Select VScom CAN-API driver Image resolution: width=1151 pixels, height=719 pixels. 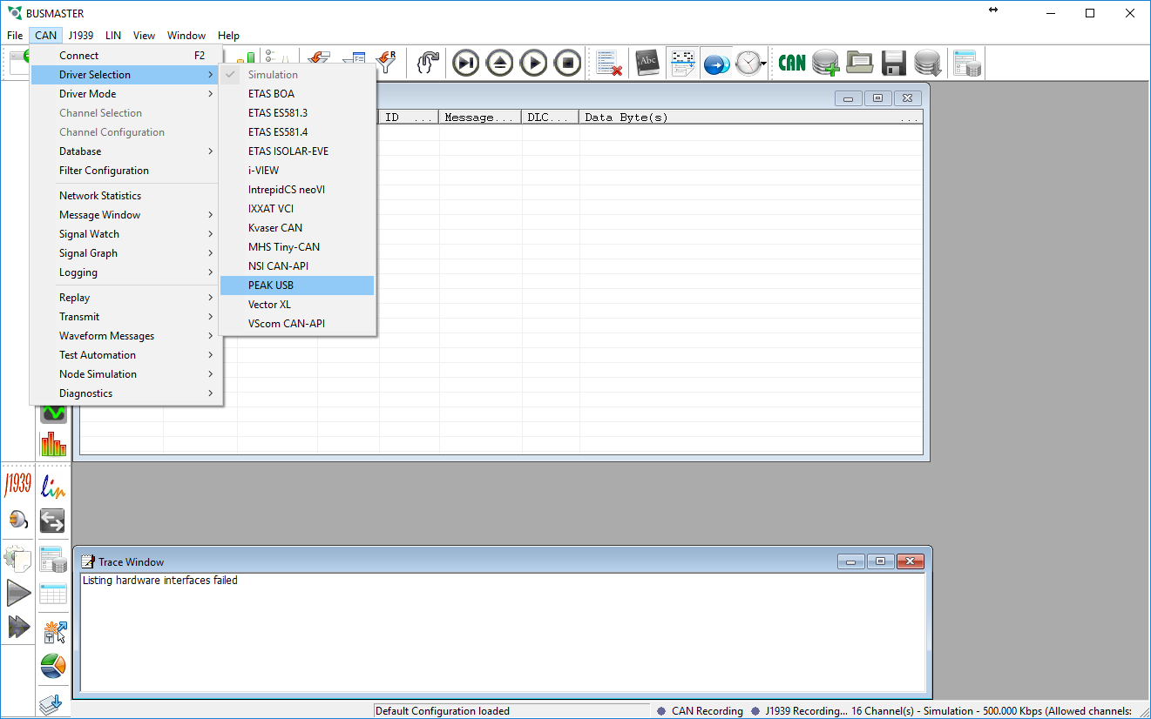297,324
